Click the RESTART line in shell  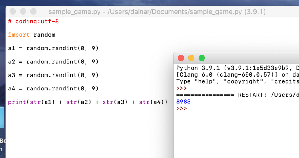pyautogui.click(x=238, y=95)
